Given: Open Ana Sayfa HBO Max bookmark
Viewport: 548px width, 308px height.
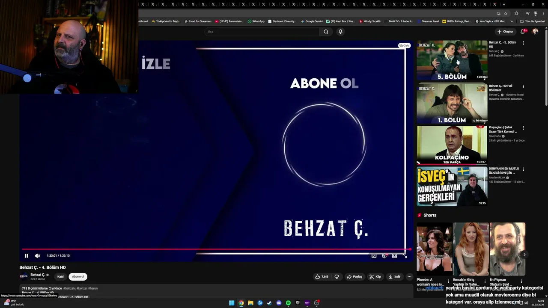Looking at the screenshot, I should [490, 21].
